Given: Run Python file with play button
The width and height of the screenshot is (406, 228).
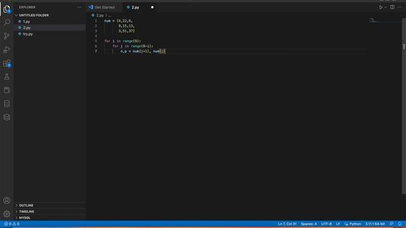Looking at the screenshot, I should coord(381,7).
